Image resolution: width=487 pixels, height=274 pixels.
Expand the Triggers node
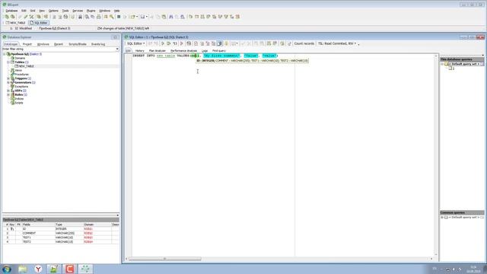pos(8,78)
